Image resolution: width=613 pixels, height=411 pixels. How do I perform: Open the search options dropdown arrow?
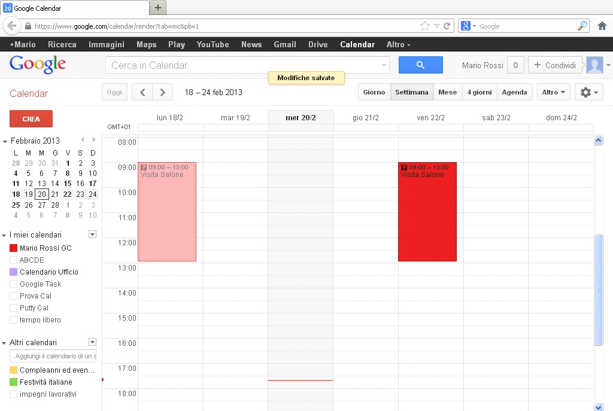click(384, 65)
